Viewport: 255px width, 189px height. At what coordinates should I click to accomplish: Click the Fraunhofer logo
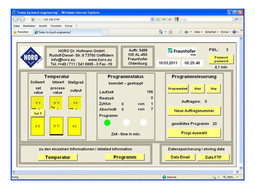point(182,52)
